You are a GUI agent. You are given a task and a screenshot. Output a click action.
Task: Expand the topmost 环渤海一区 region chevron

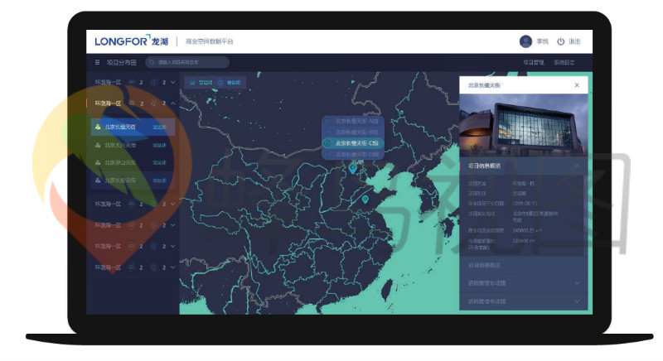172,82
